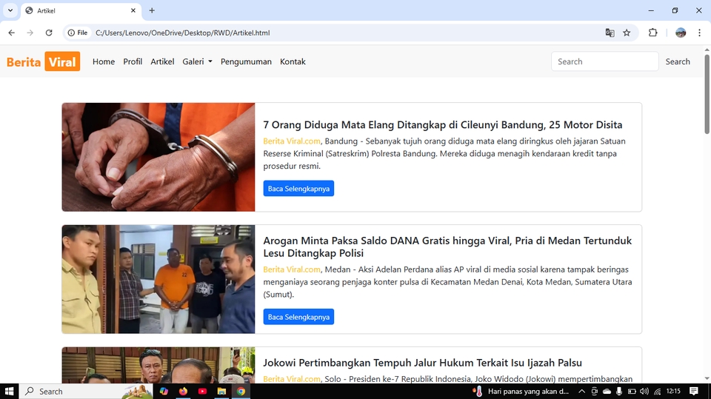Open File Explorer from the taskbar
The image size is (711, 399).
[221, 391]
